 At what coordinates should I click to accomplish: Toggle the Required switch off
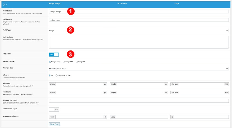point(54,54)
